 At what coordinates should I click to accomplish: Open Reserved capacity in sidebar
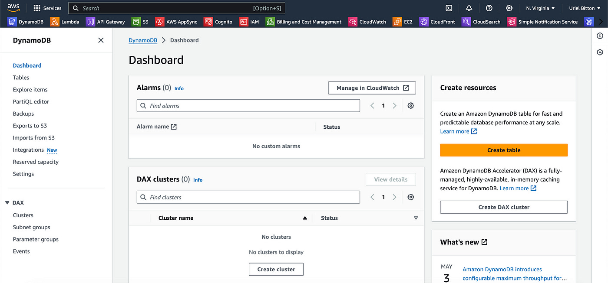[36, 162]
